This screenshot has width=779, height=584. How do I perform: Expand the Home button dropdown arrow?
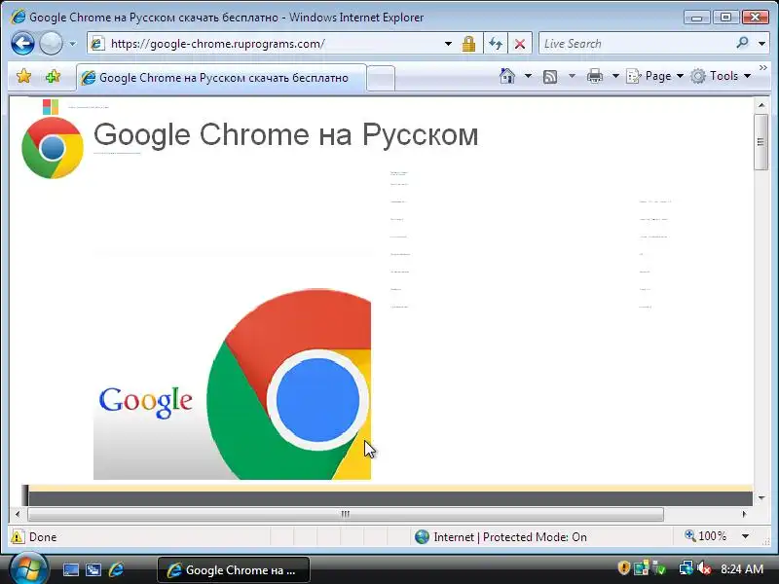click(528, 76)
